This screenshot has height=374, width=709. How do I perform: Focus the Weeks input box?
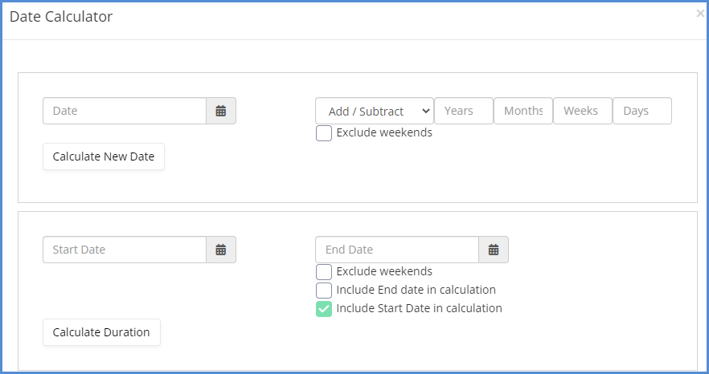tap(582, 111)
